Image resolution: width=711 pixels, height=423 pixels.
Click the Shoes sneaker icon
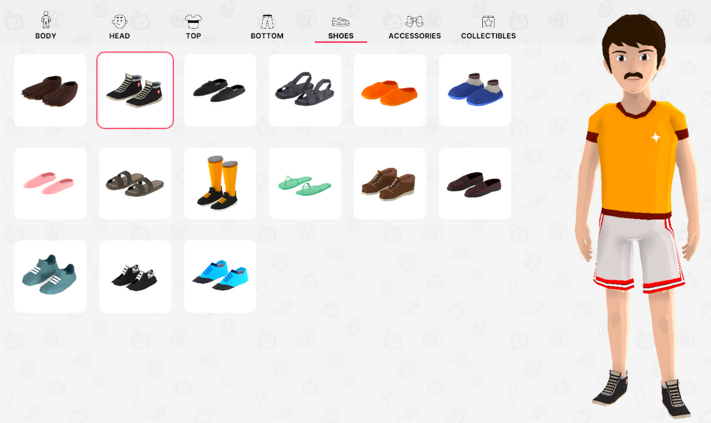pyautogui.click(x=341, y=21)
